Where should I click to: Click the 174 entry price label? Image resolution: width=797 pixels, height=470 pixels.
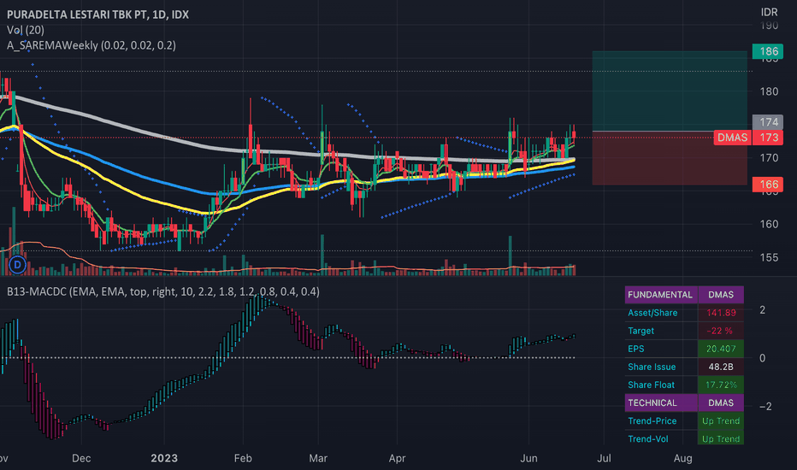768,122
